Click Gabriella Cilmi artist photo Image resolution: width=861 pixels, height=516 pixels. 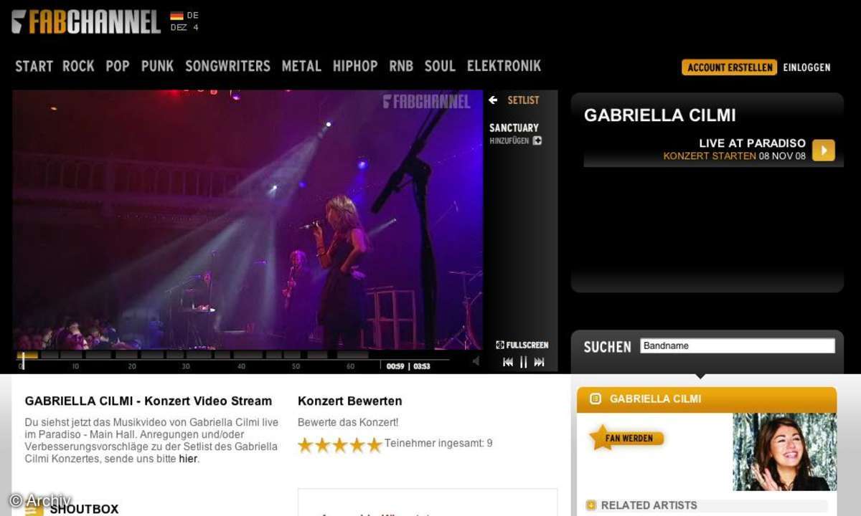tap(784, 451)
